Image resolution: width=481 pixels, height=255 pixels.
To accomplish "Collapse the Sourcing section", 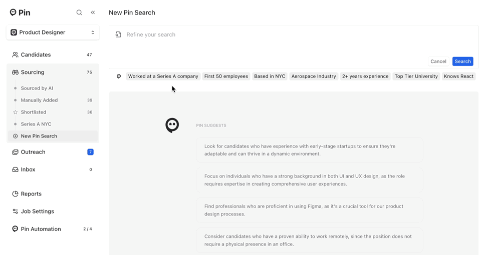I will (33, 72).
